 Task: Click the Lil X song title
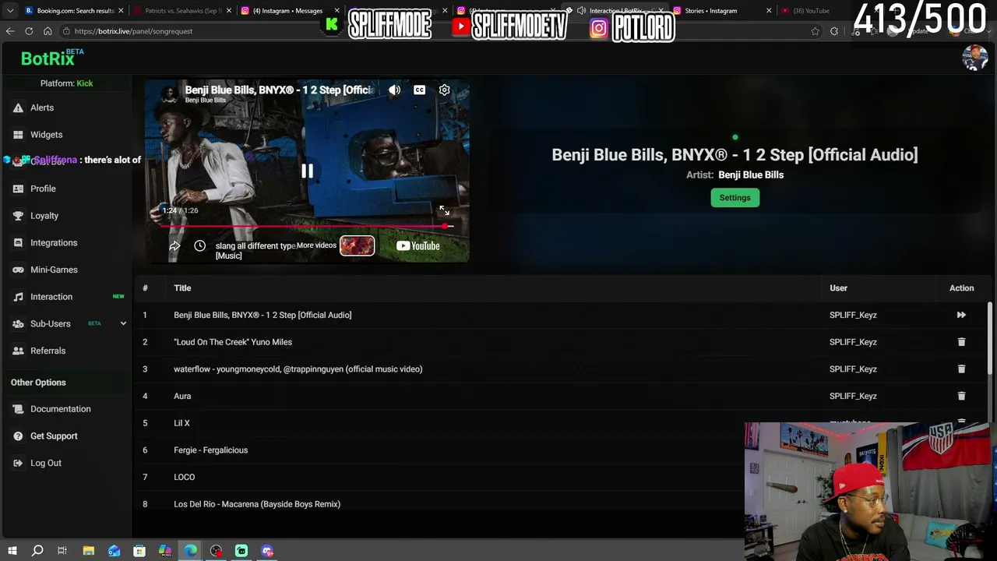click(181, 423)
